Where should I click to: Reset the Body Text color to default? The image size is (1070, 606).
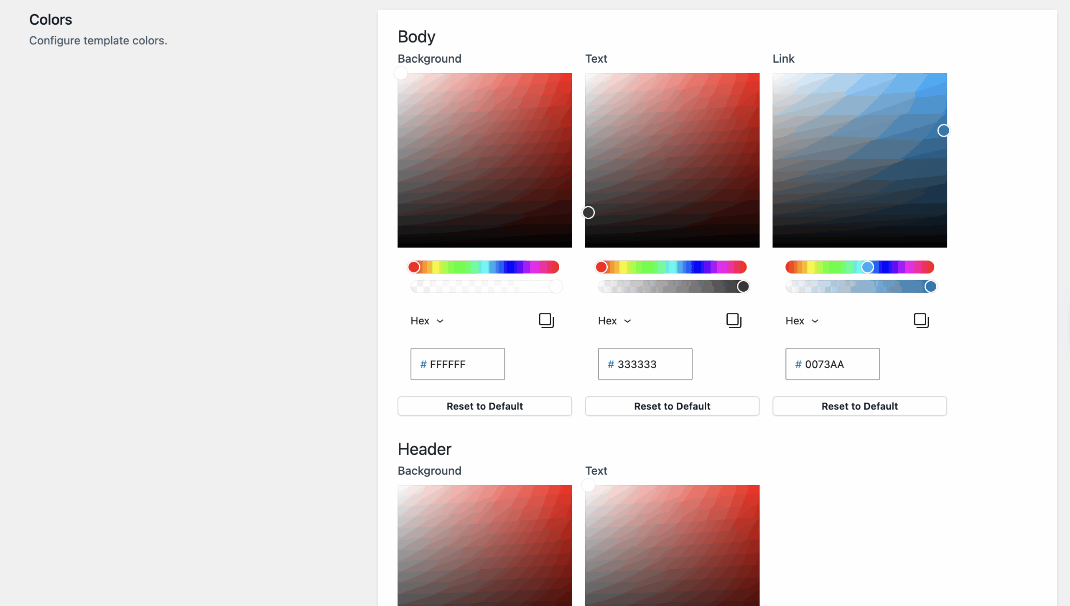672,406
